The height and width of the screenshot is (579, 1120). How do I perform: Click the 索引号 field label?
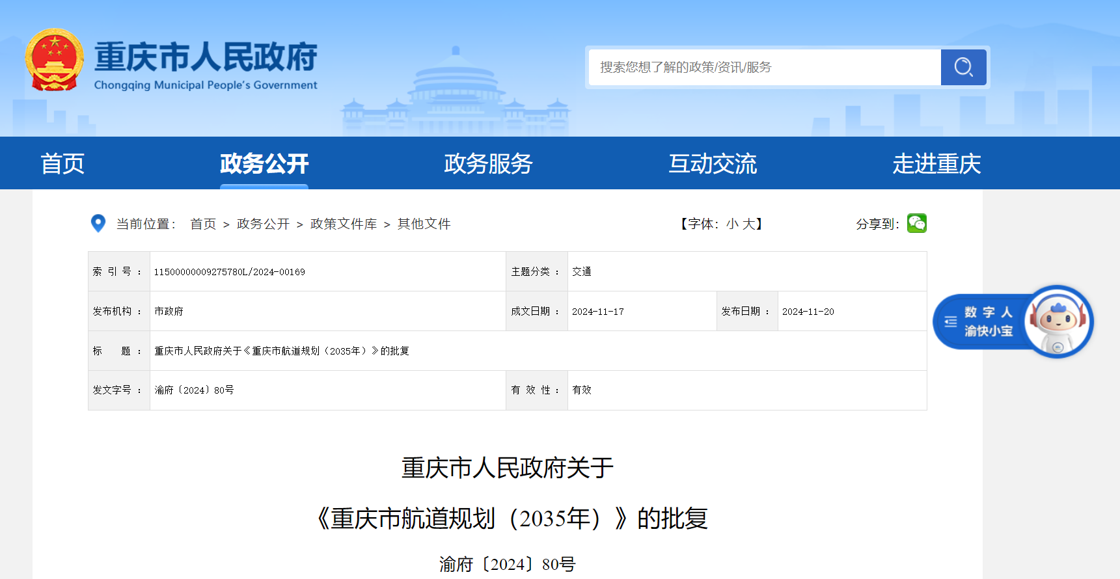[x=117, y=272]
